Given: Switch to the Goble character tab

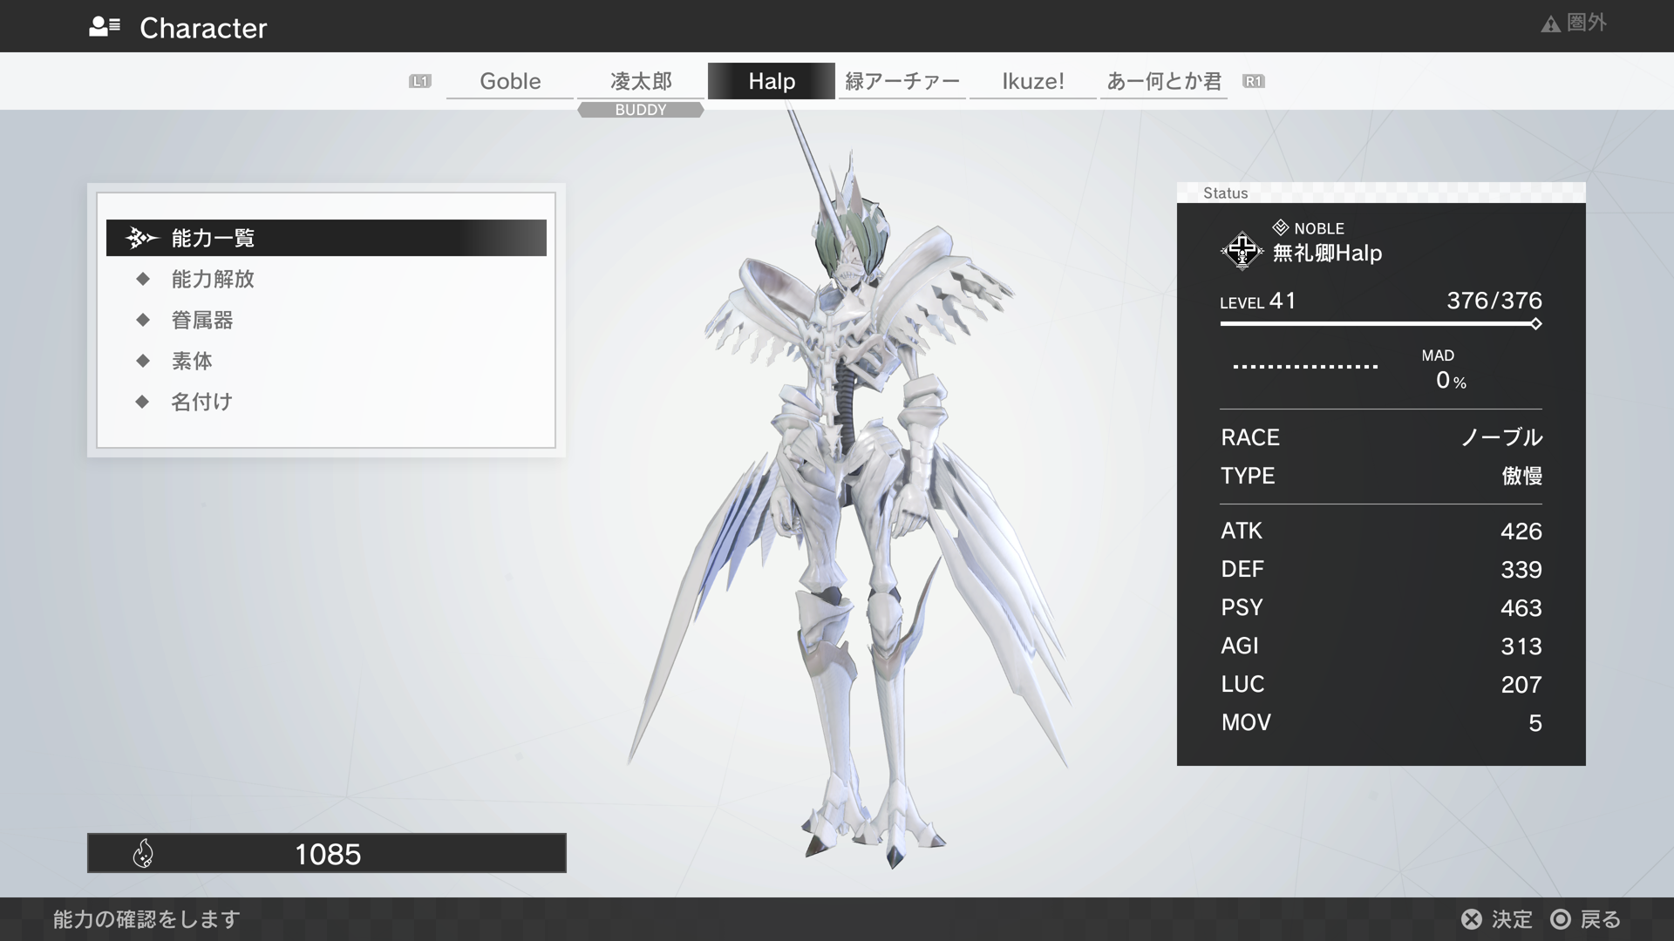Looking at the screenshot, I should tap(510, 81).
